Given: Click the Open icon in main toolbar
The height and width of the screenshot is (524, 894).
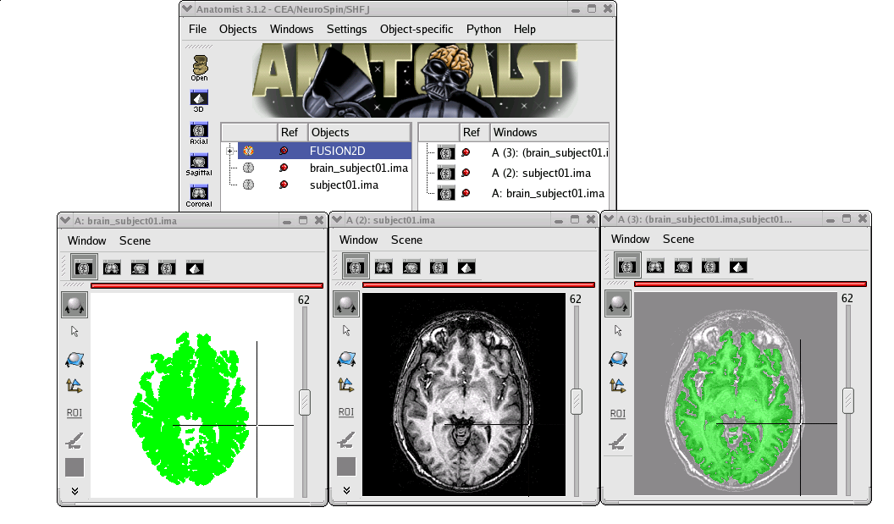Looking at the screenshot, I should point(199,68).
